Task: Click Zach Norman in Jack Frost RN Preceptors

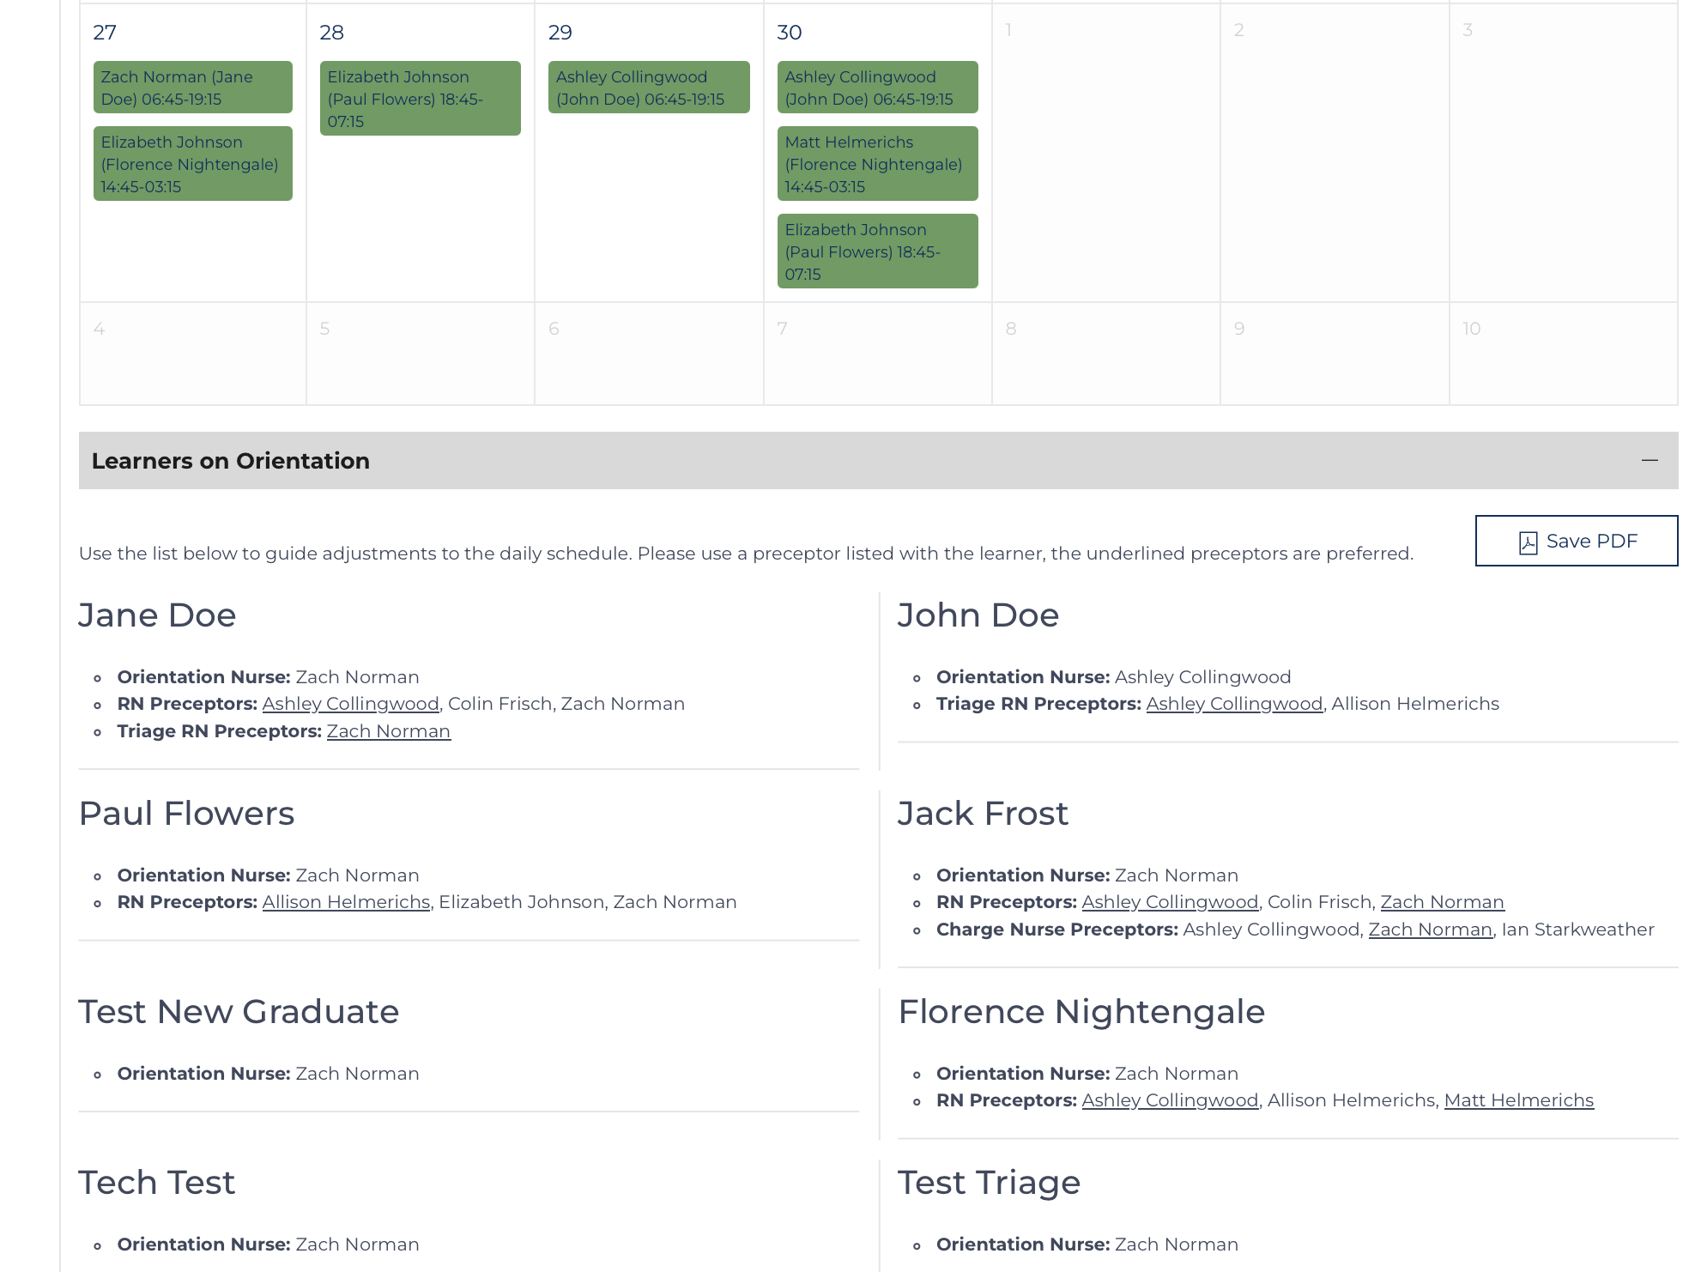Action: tap(1443, 902)
